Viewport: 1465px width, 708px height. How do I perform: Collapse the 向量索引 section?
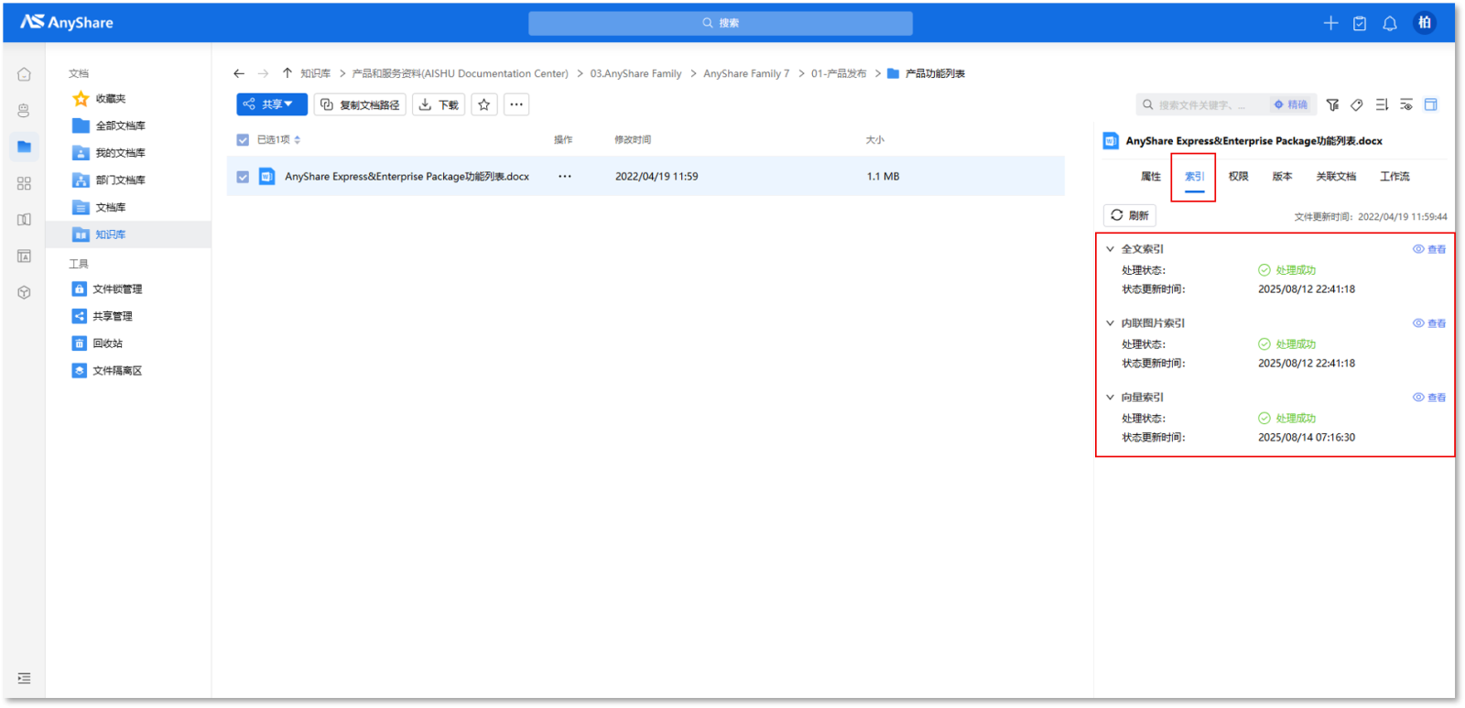coord(1110,398)
